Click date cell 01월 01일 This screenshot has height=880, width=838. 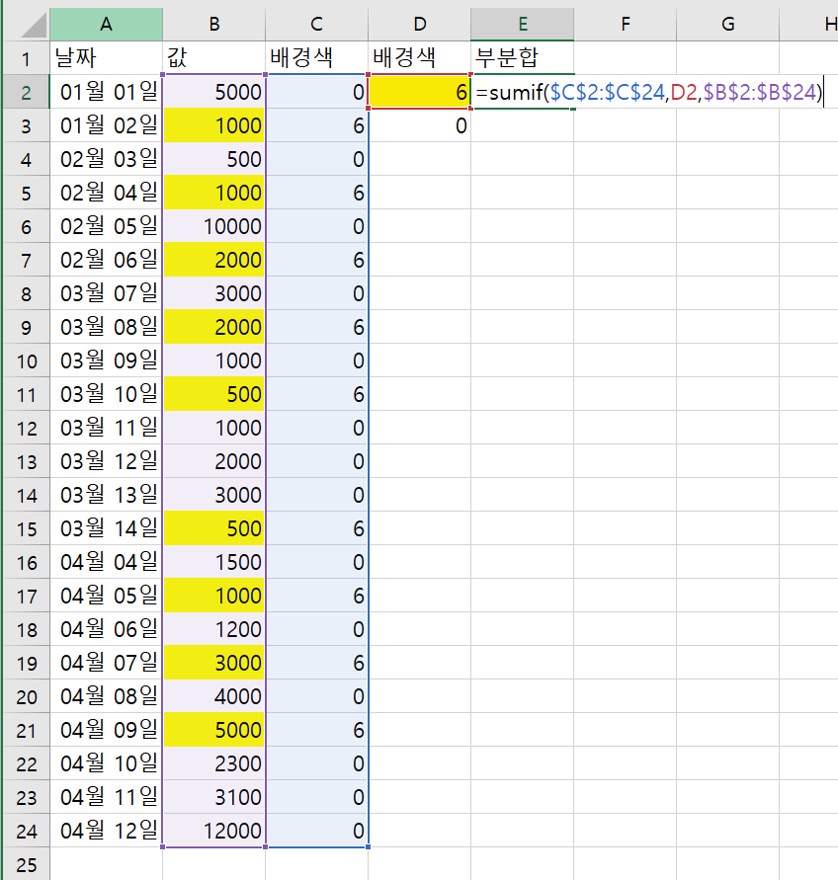tap(106, 92)
